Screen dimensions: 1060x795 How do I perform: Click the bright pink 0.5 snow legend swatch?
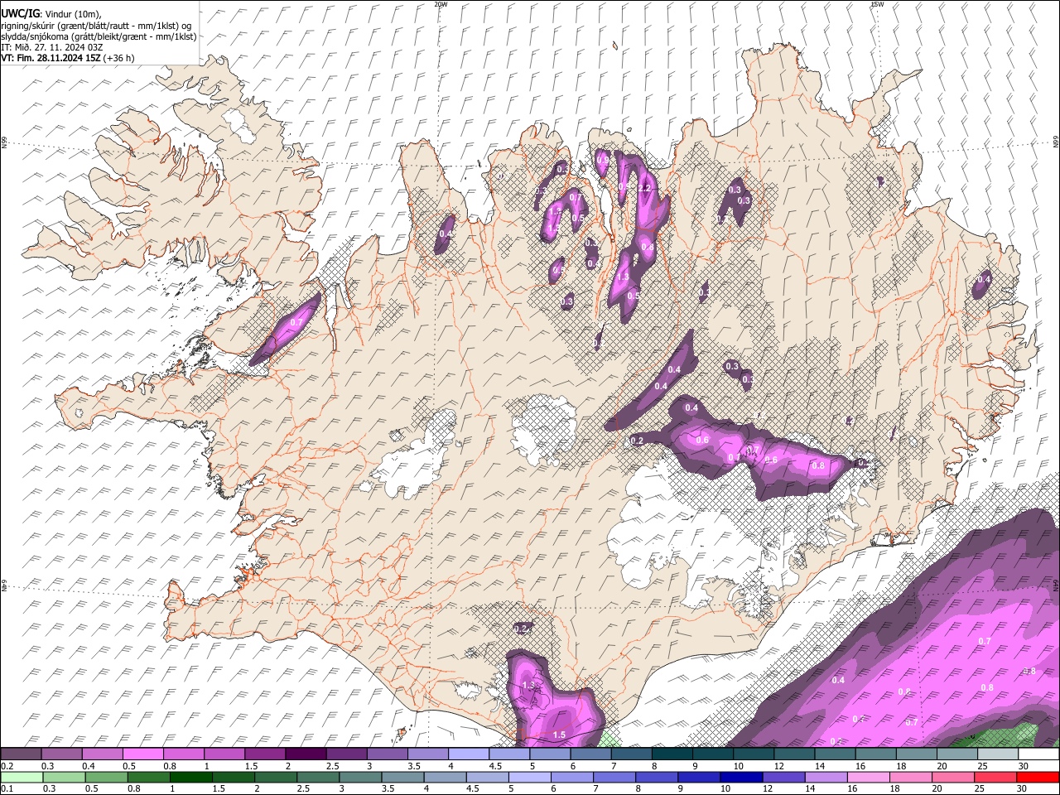[x=143, y=754]
